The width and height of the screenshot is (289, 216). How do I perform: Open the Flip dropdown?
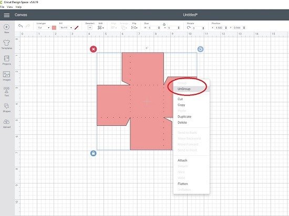pyautogui.click(x=135, y=28)
